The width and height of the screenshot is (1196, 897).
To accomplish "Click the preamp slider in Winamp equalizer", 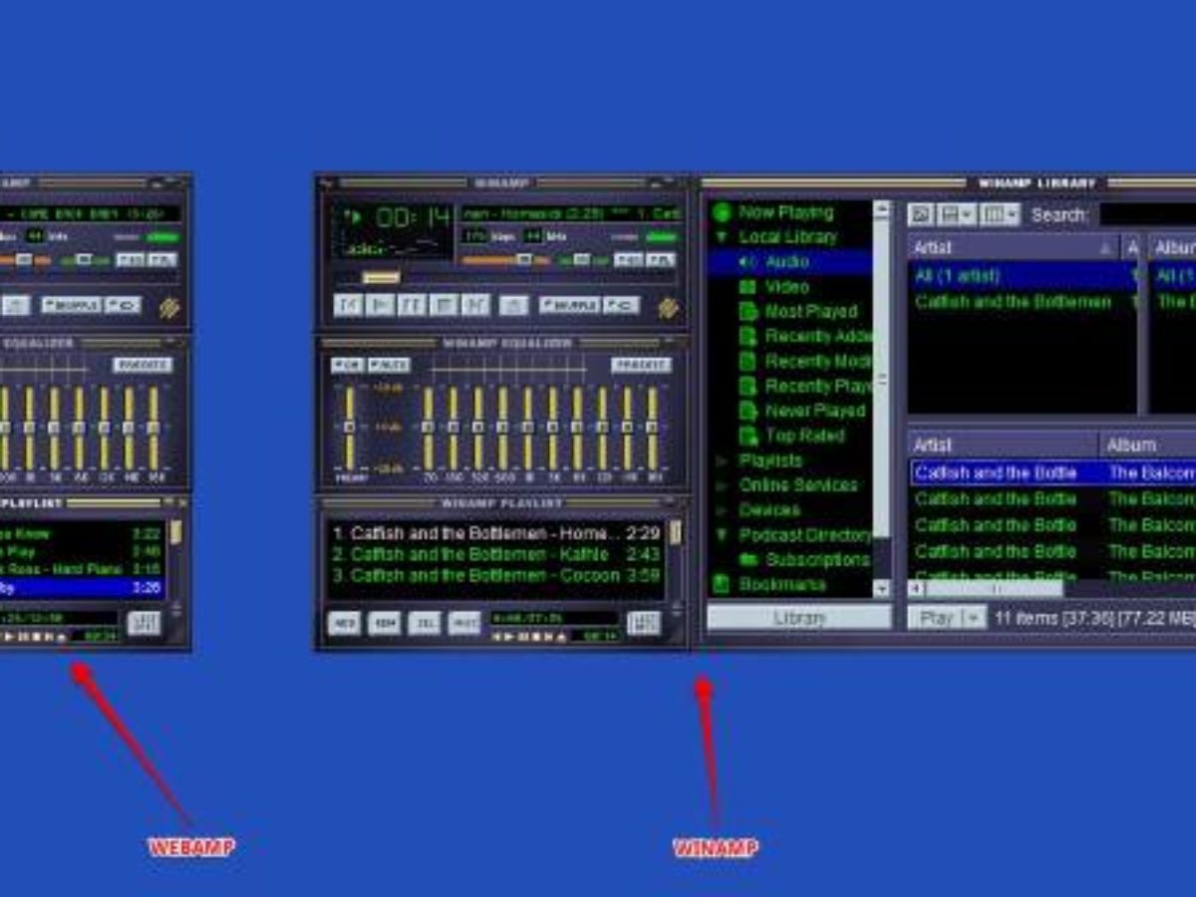I will point(350,428).
